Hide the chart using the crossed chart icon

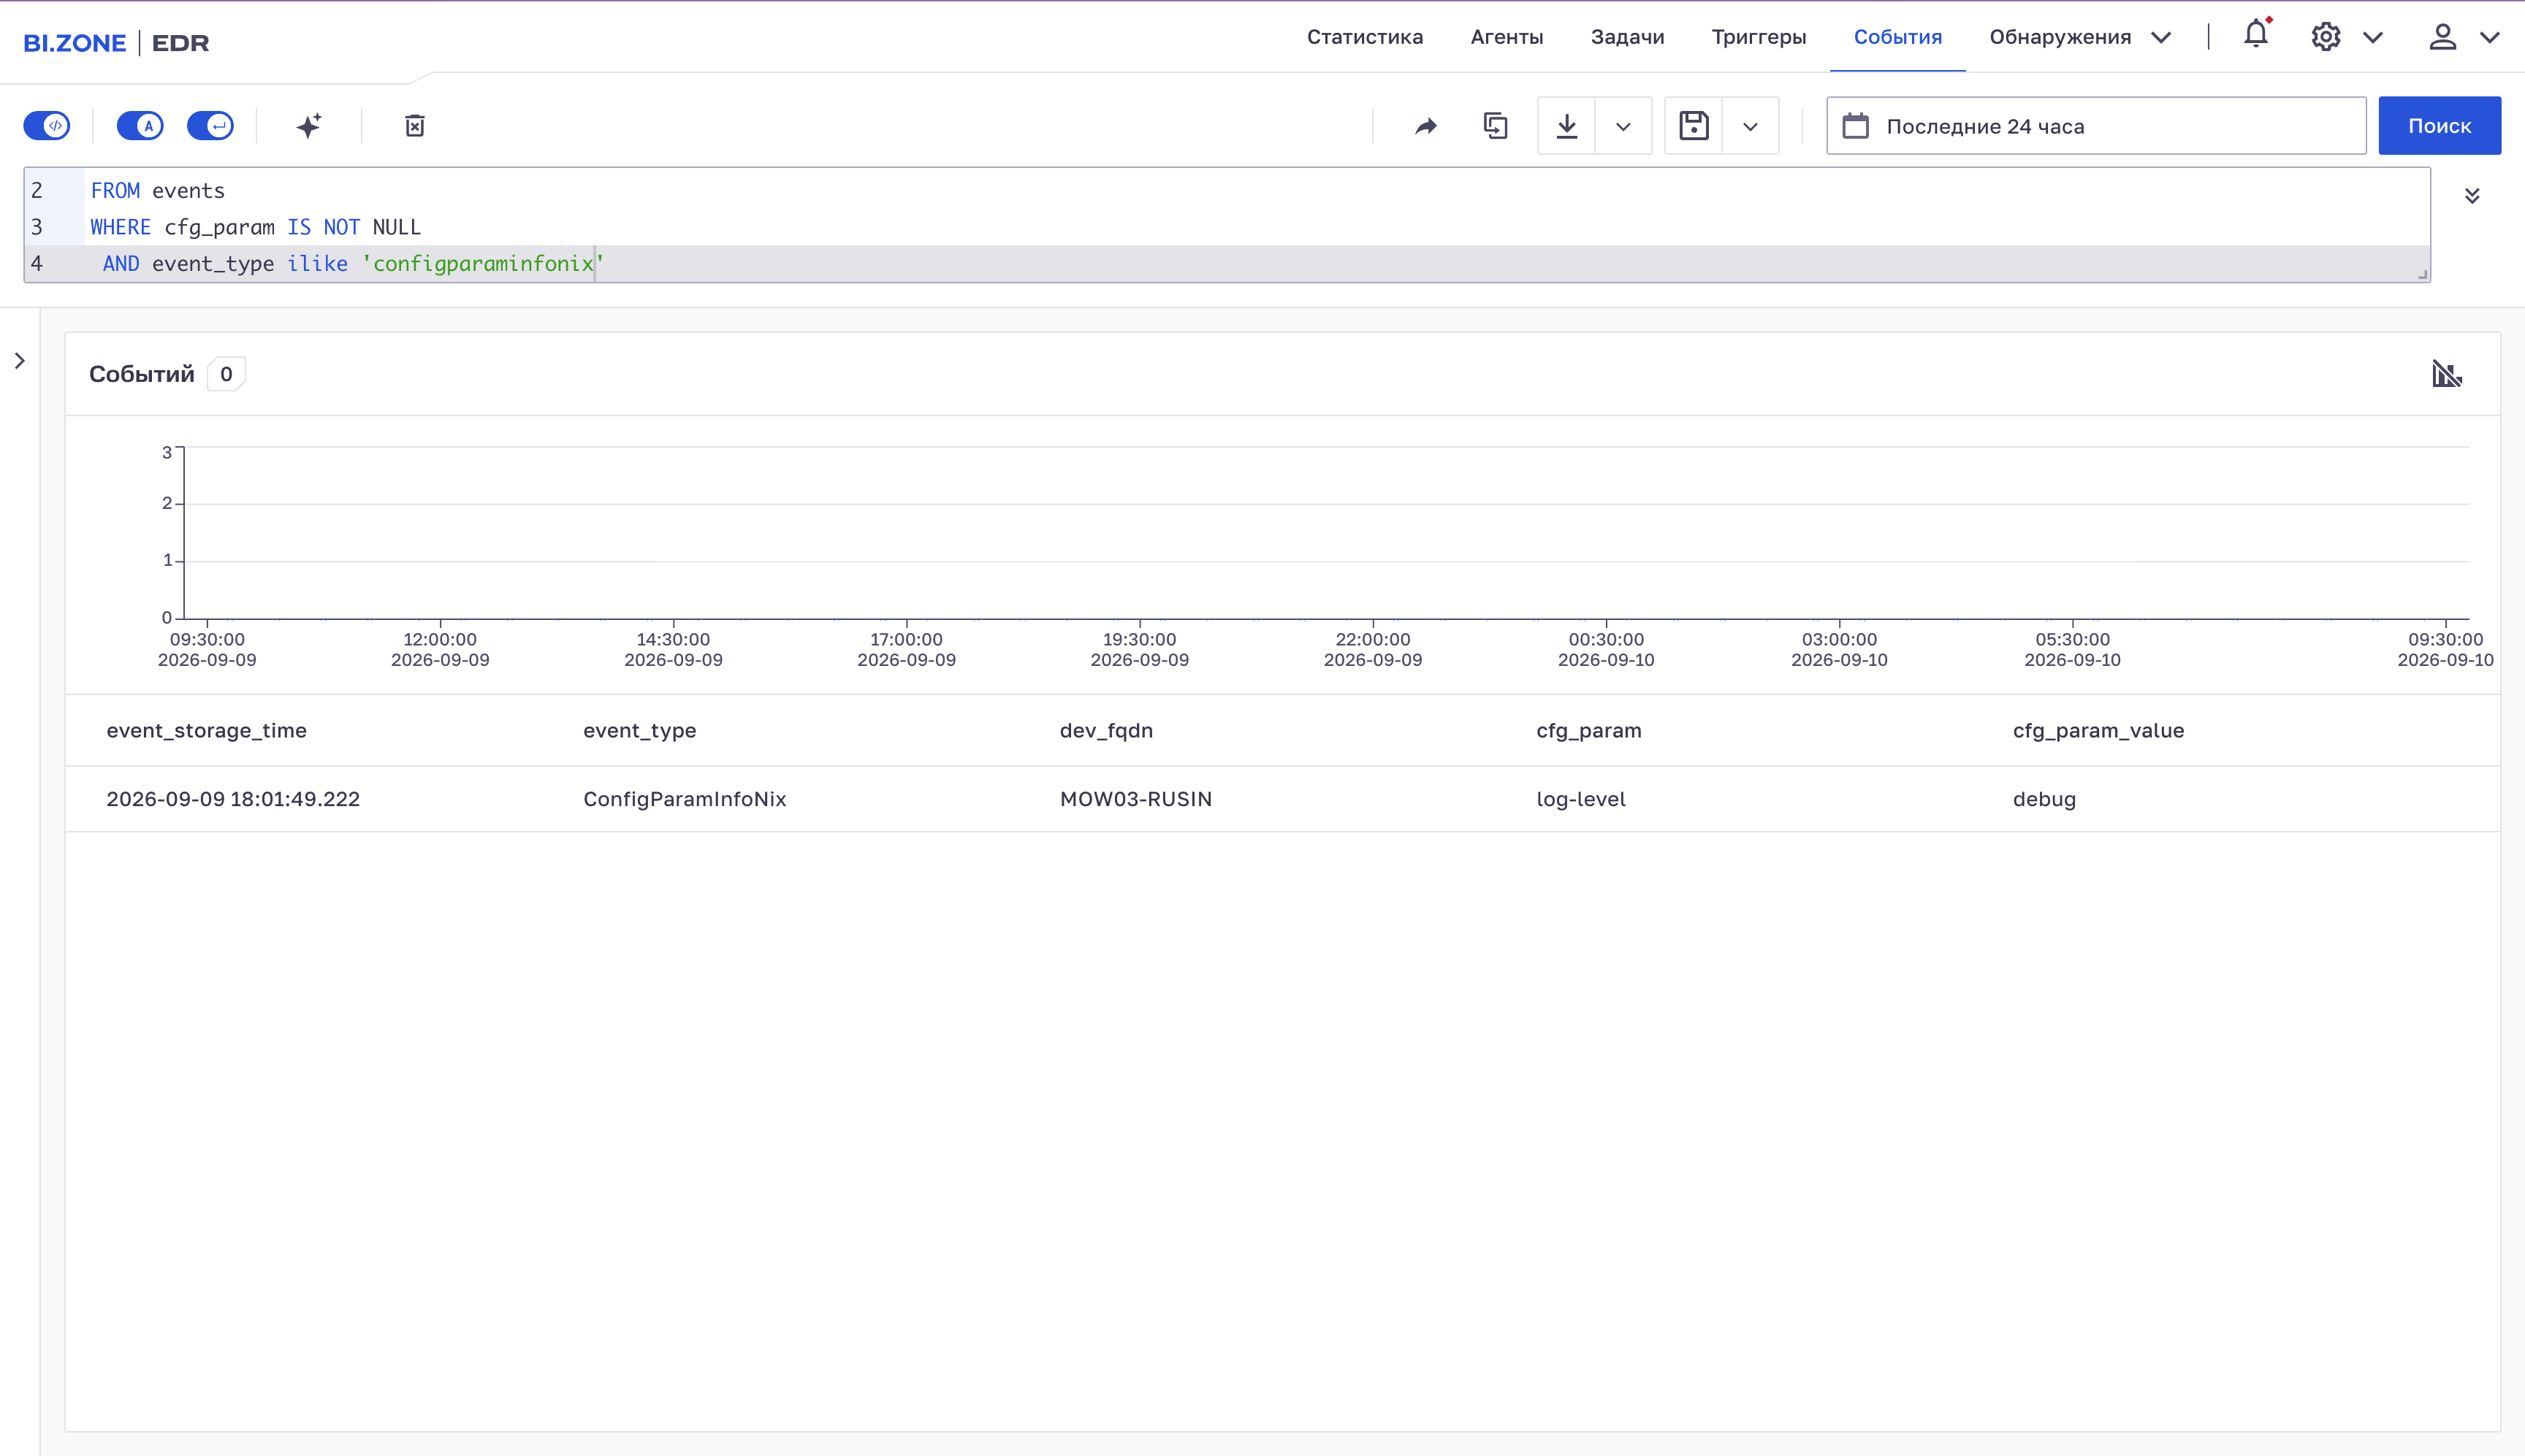tap(2447, 374)
